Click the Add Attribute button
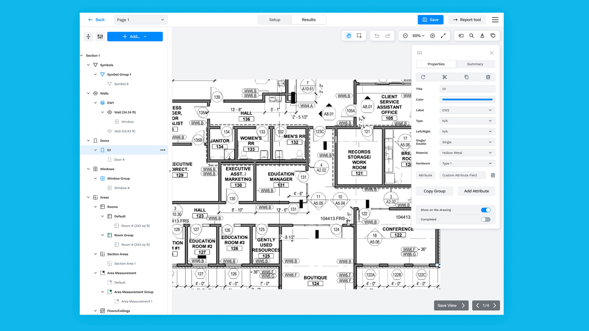 (476, 191)
